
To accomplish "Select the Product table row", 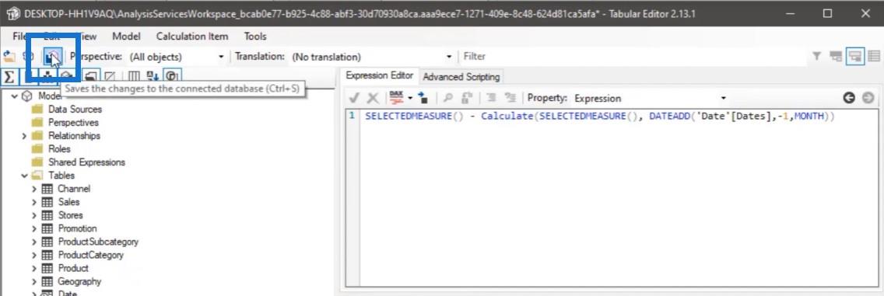I will coord(73,269).
